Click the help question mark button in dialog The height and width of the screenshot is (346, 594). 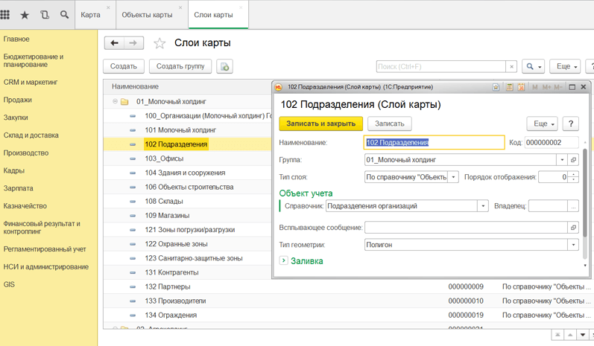570,124
